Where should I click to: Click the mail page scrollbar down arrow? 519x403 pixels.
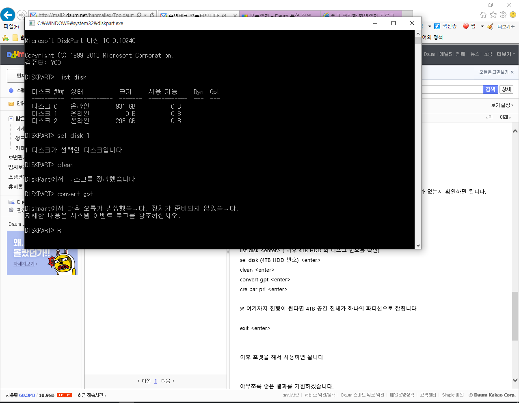click(515, 380)
